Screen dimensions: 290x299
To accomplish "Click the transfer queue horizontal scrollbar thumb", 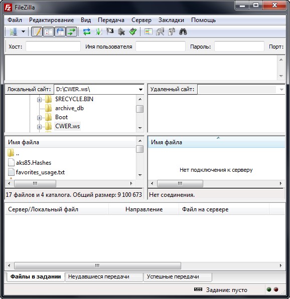I will [x=97, y=265].
